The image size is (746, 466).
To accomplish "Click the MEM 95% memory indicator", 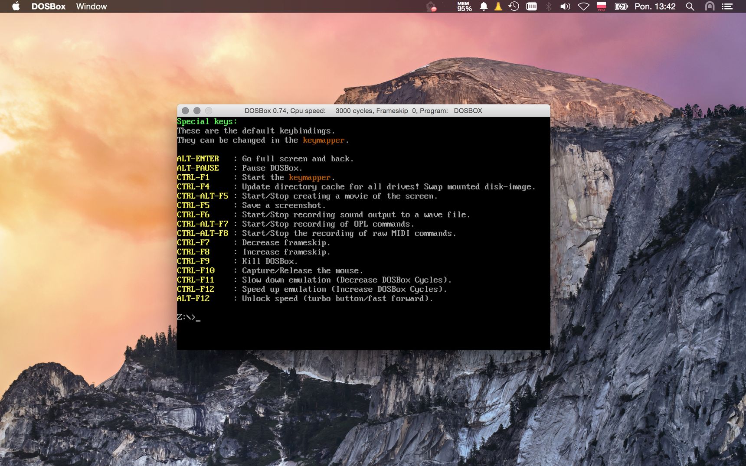I will tap(464, 6).
